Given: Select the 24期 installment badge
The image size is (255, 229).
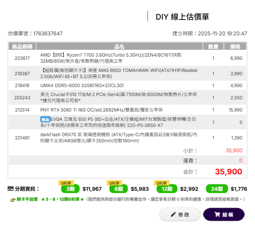Looking at the screenshot, I should [217, 189].
